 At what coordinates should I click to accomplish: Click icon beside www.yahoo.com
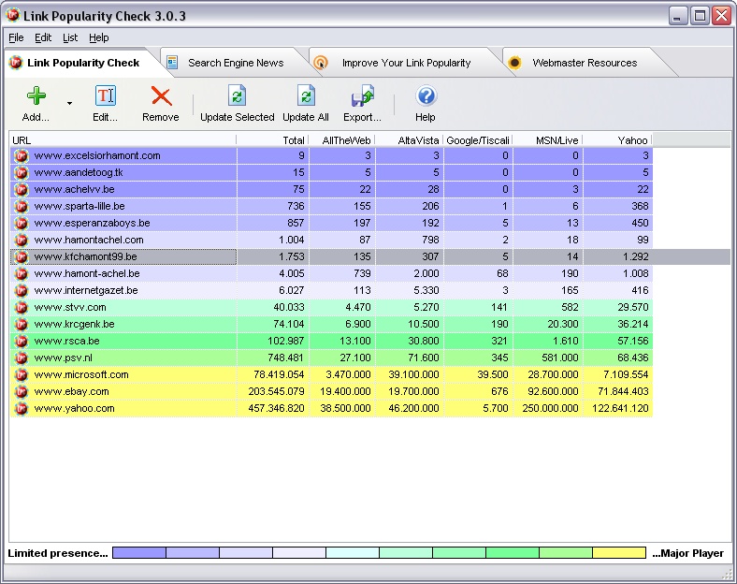[22, 408]
